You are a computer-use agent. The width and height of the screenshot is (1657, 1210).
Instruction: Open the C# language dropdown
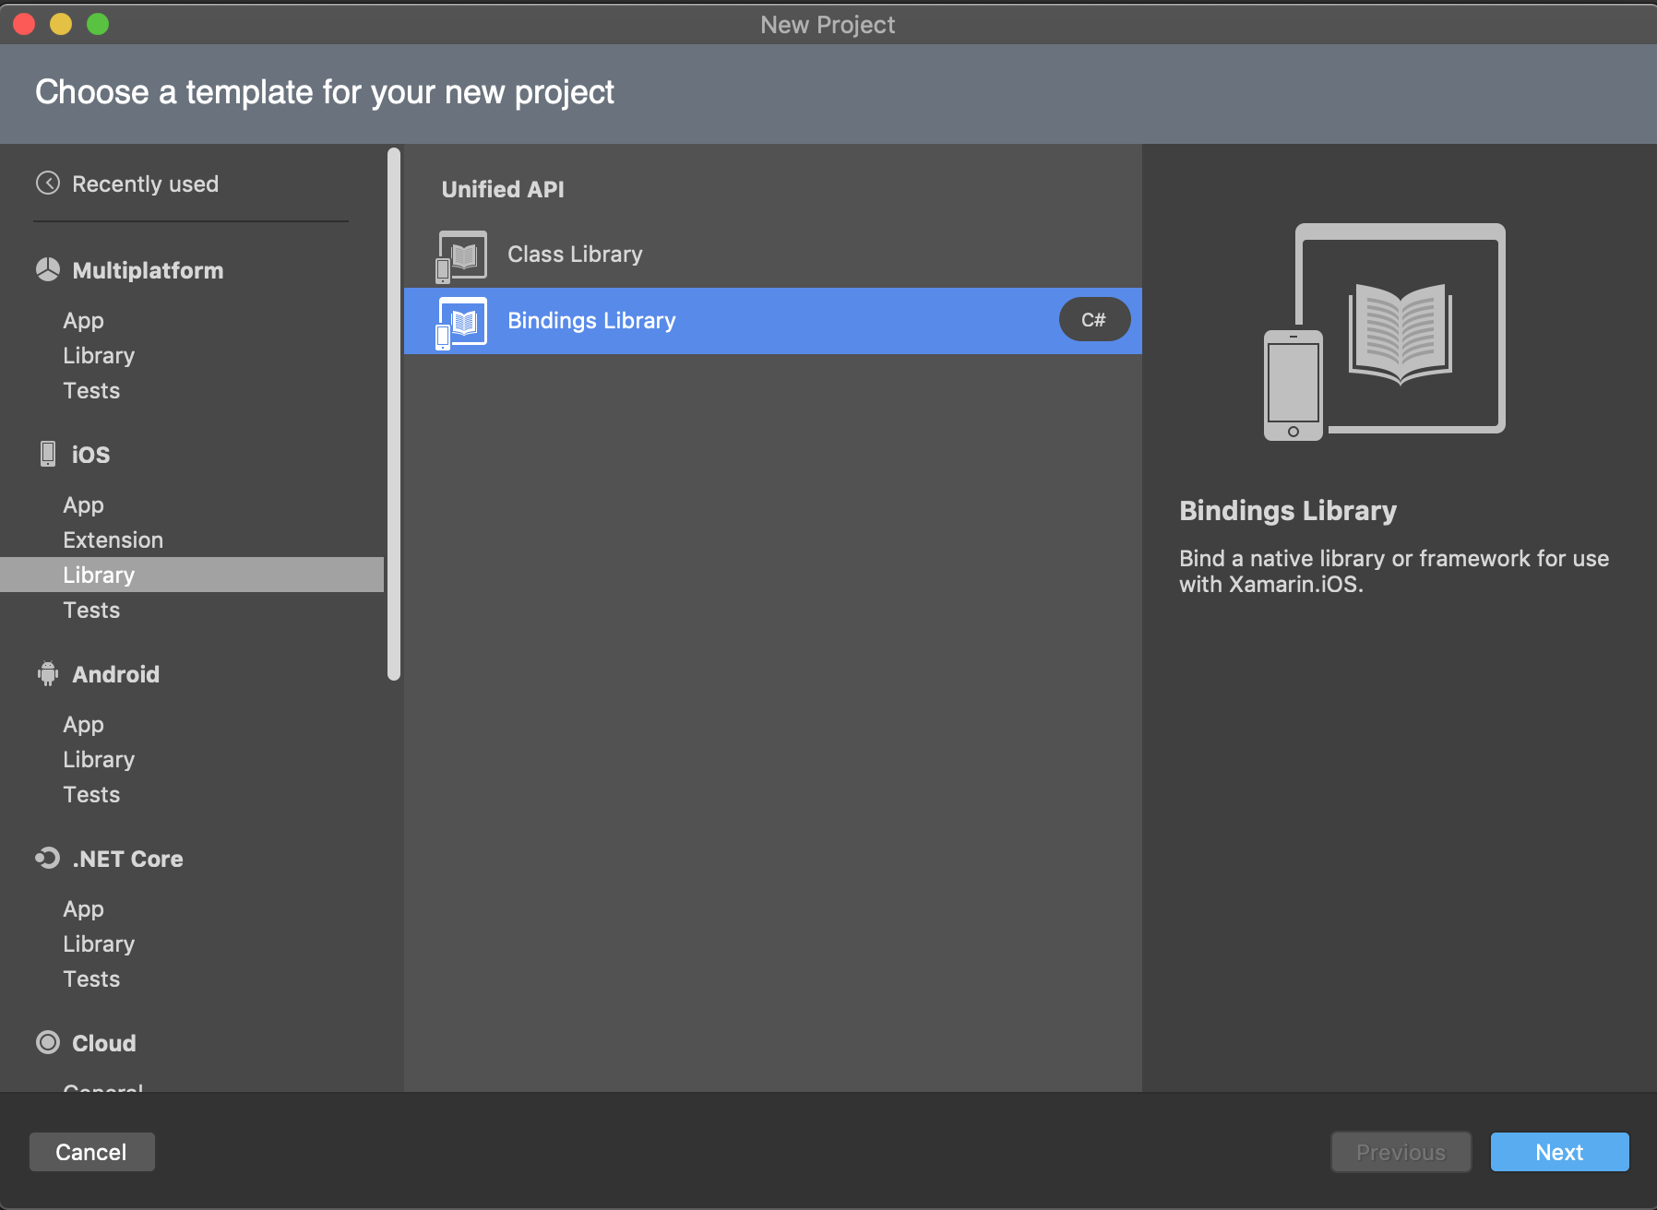coord(1094,320)
